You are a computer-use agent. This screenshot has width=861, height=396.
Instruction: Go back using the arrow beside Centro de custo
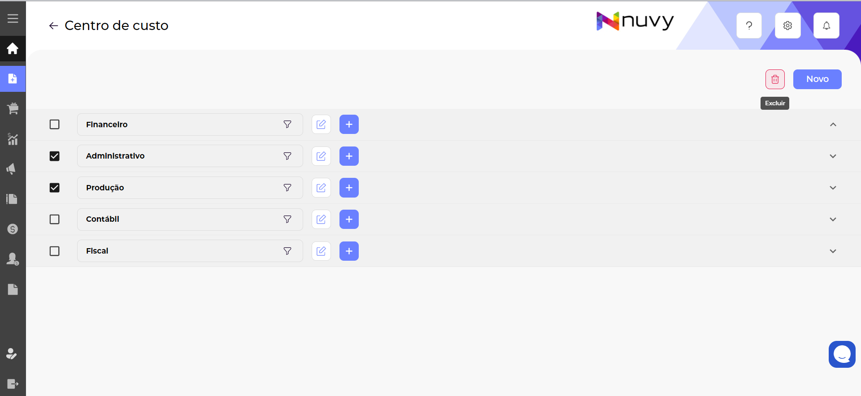click(x=53, y=26)
